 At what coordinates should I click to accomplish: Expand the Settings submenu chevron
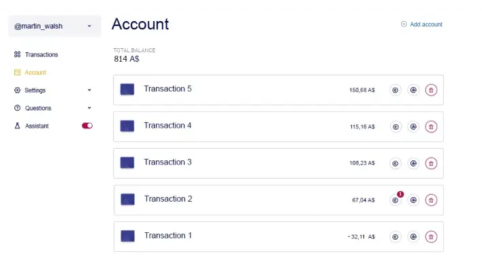(89, 90)
